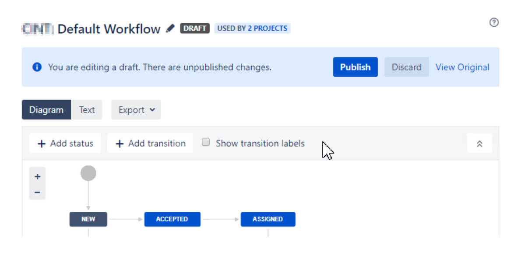The height and width of the screenshot is (253, 521).
Task: Select the ASSIGNED status node
Action: (268, 219)
